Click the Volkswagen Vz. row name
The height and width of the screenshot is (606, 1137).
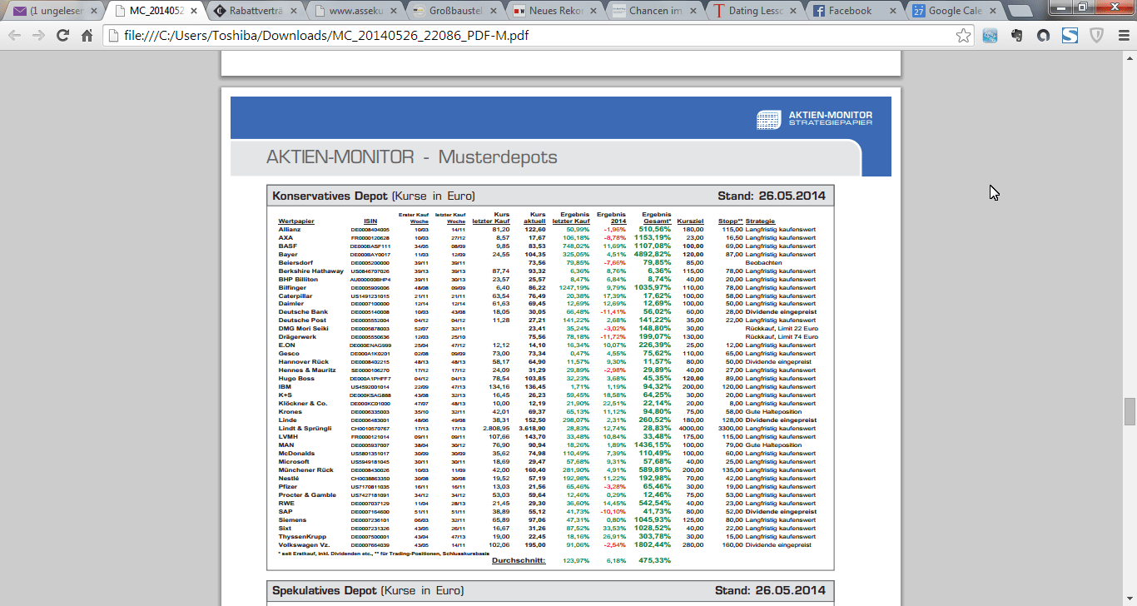click(305, 545)
